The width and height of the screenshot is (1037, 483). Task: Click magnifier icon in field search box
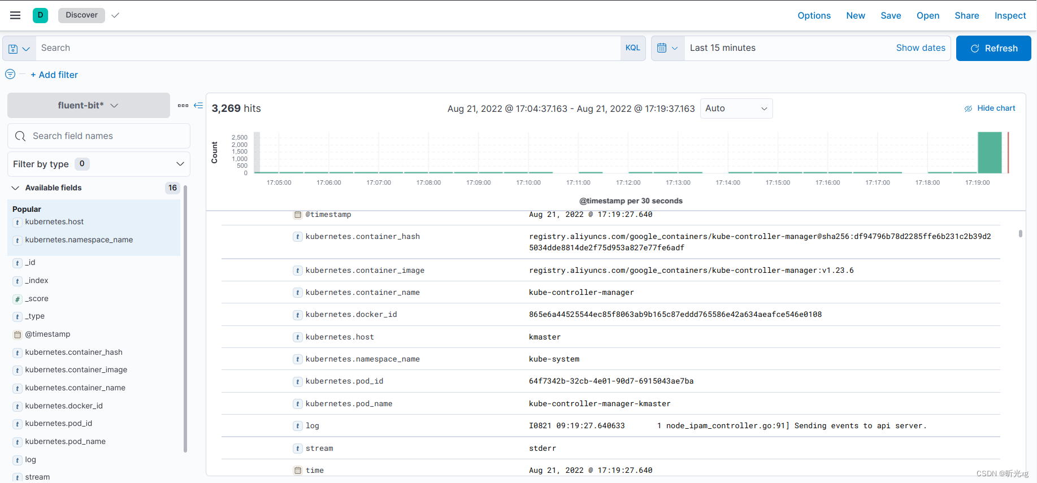coord(20,136)
